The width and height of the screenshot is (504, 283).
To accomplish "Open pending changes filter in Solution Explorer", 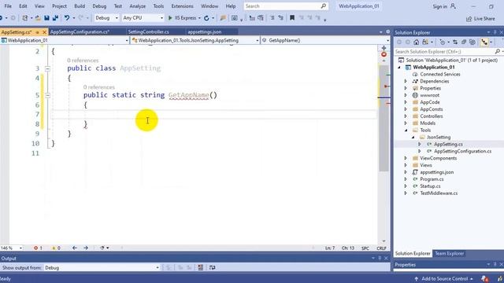I will pyautogui.click(x=443, y=42).
